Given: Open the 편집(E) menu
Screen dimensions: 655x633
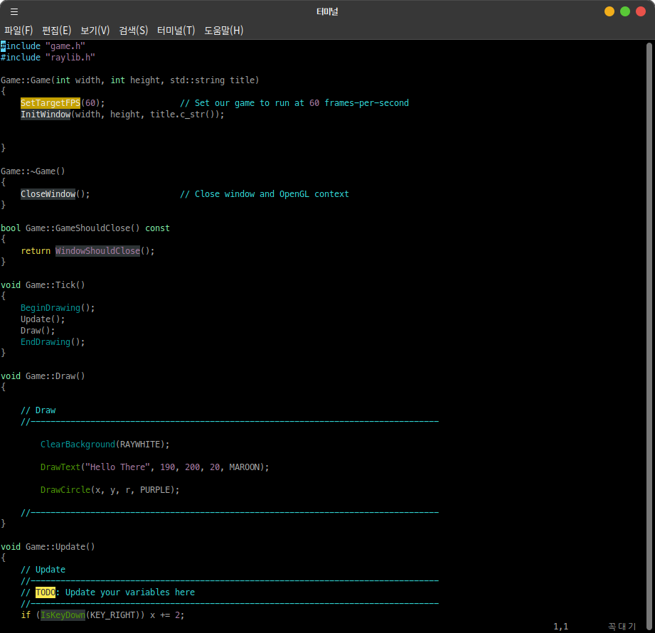Looking at the screenshot, I should coord(57,30).
